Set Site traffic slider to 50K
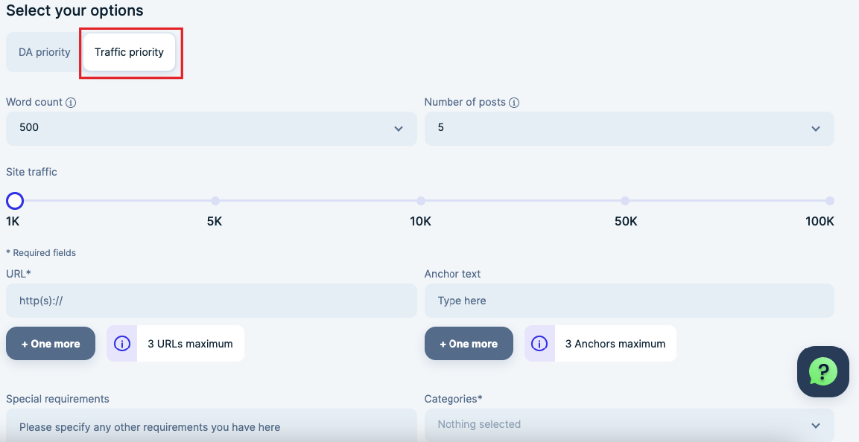Screen dimensions: 859x442 click(x=625, y=201)
